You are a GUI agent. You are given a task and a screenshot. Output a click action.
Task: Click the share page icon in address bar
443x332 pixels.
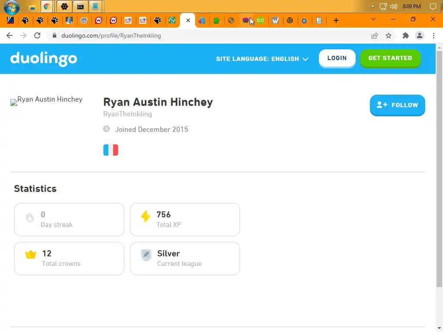pos(375,35)
